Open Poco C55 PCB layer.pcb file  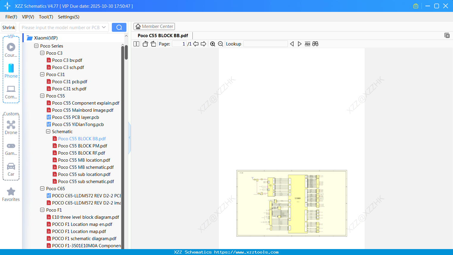pyautogui.click(x=76, y=117)
